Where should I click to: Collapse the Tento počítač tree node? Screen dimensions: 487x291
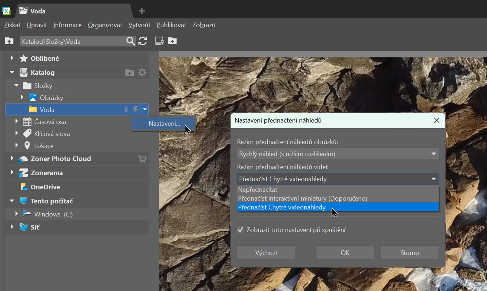12,201
